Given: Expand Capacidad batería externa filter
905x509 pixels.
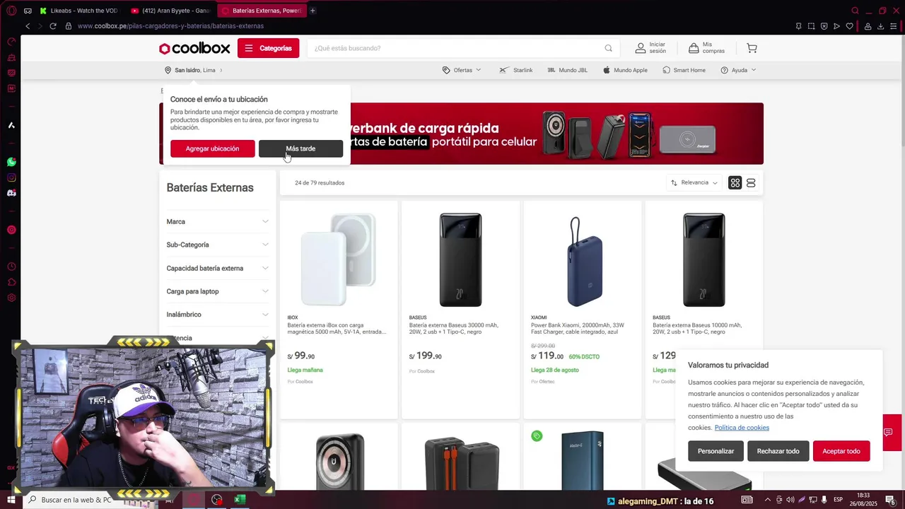Looking at the screenshot, I should [x=217, y=268].
